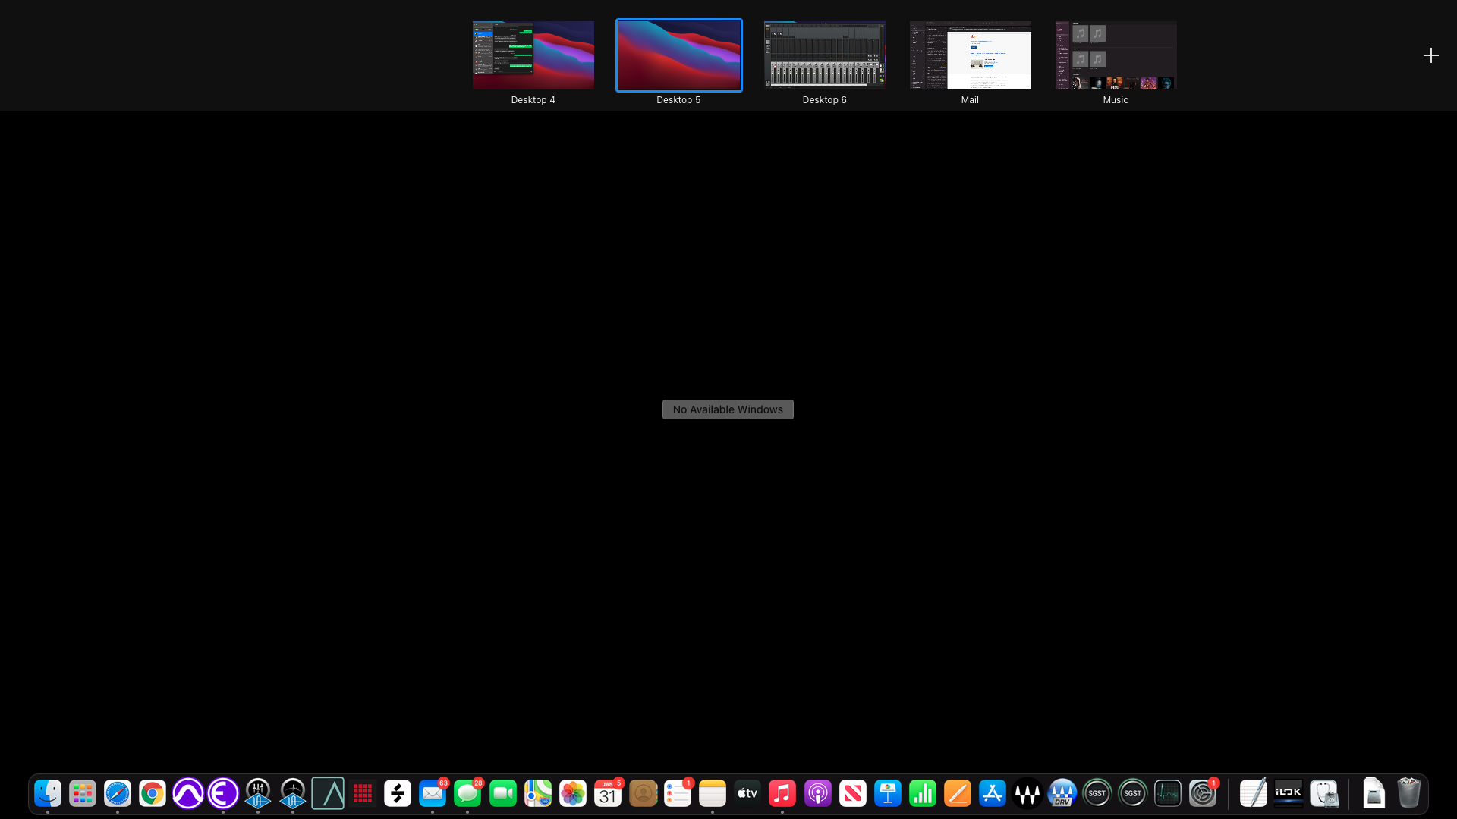
Task: Open Activity Monitor in the dock
Action: [x=1168, y=794]
